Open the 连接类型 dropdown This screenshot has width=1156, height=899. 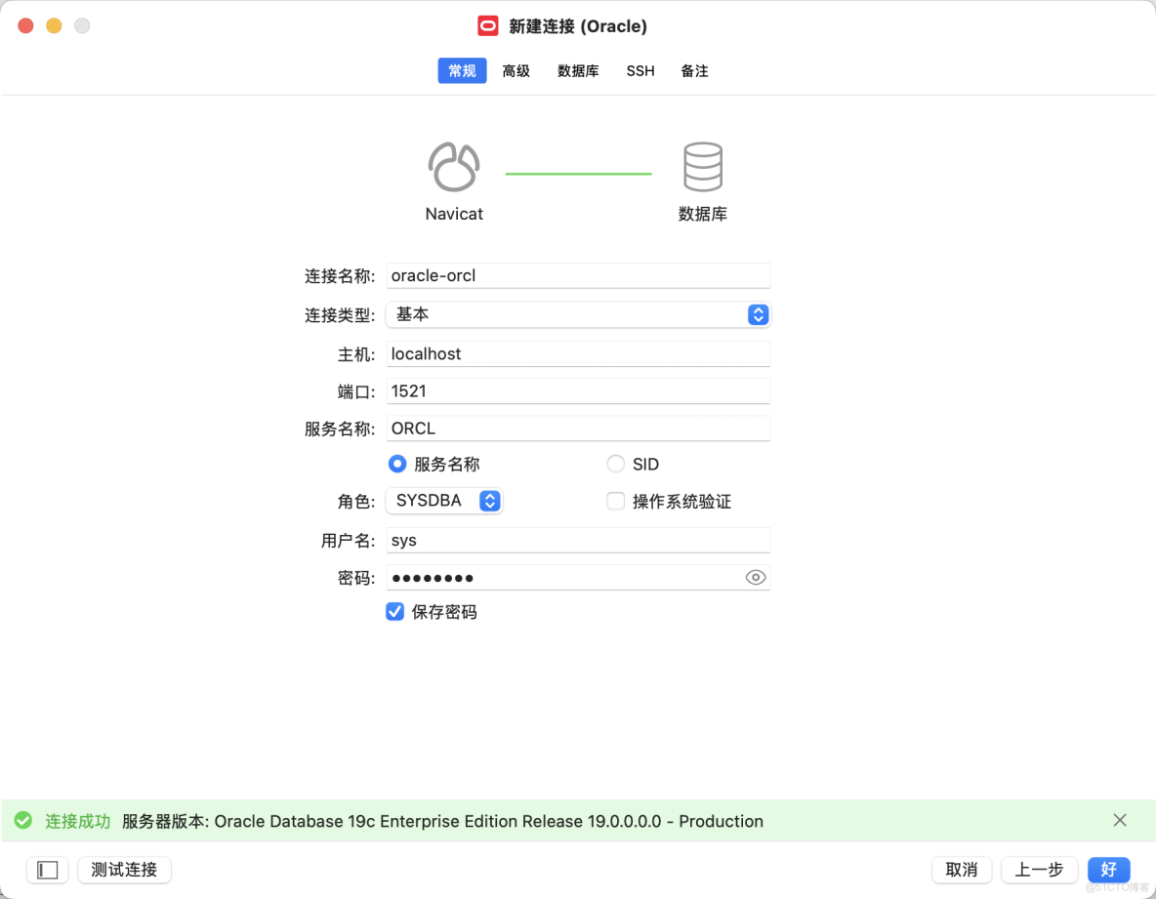[758, 314]
